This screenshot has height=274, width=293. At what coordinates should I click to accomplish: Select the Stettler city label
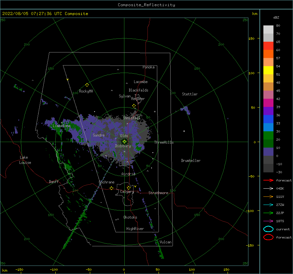click(190, 94)
